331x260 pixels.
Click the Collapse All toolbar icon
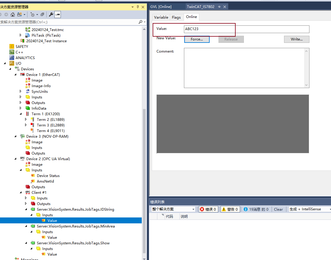pos(42,14)
